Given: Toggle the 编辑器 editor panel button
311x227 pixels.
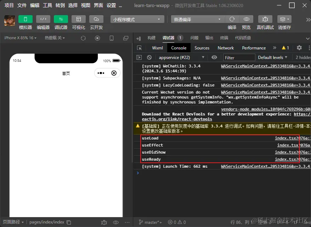Looking at the screenshot, I should pos(43,19).
